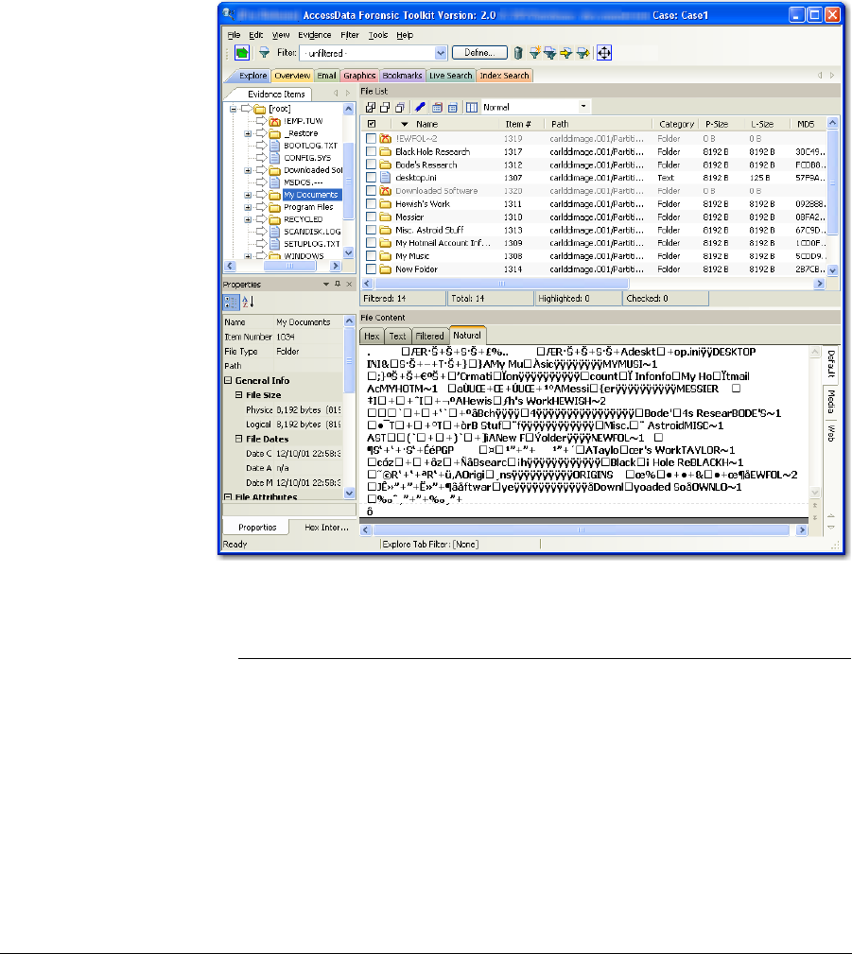
Task: Check the box for Black Hole Research
Action: [x=371, y=151]
